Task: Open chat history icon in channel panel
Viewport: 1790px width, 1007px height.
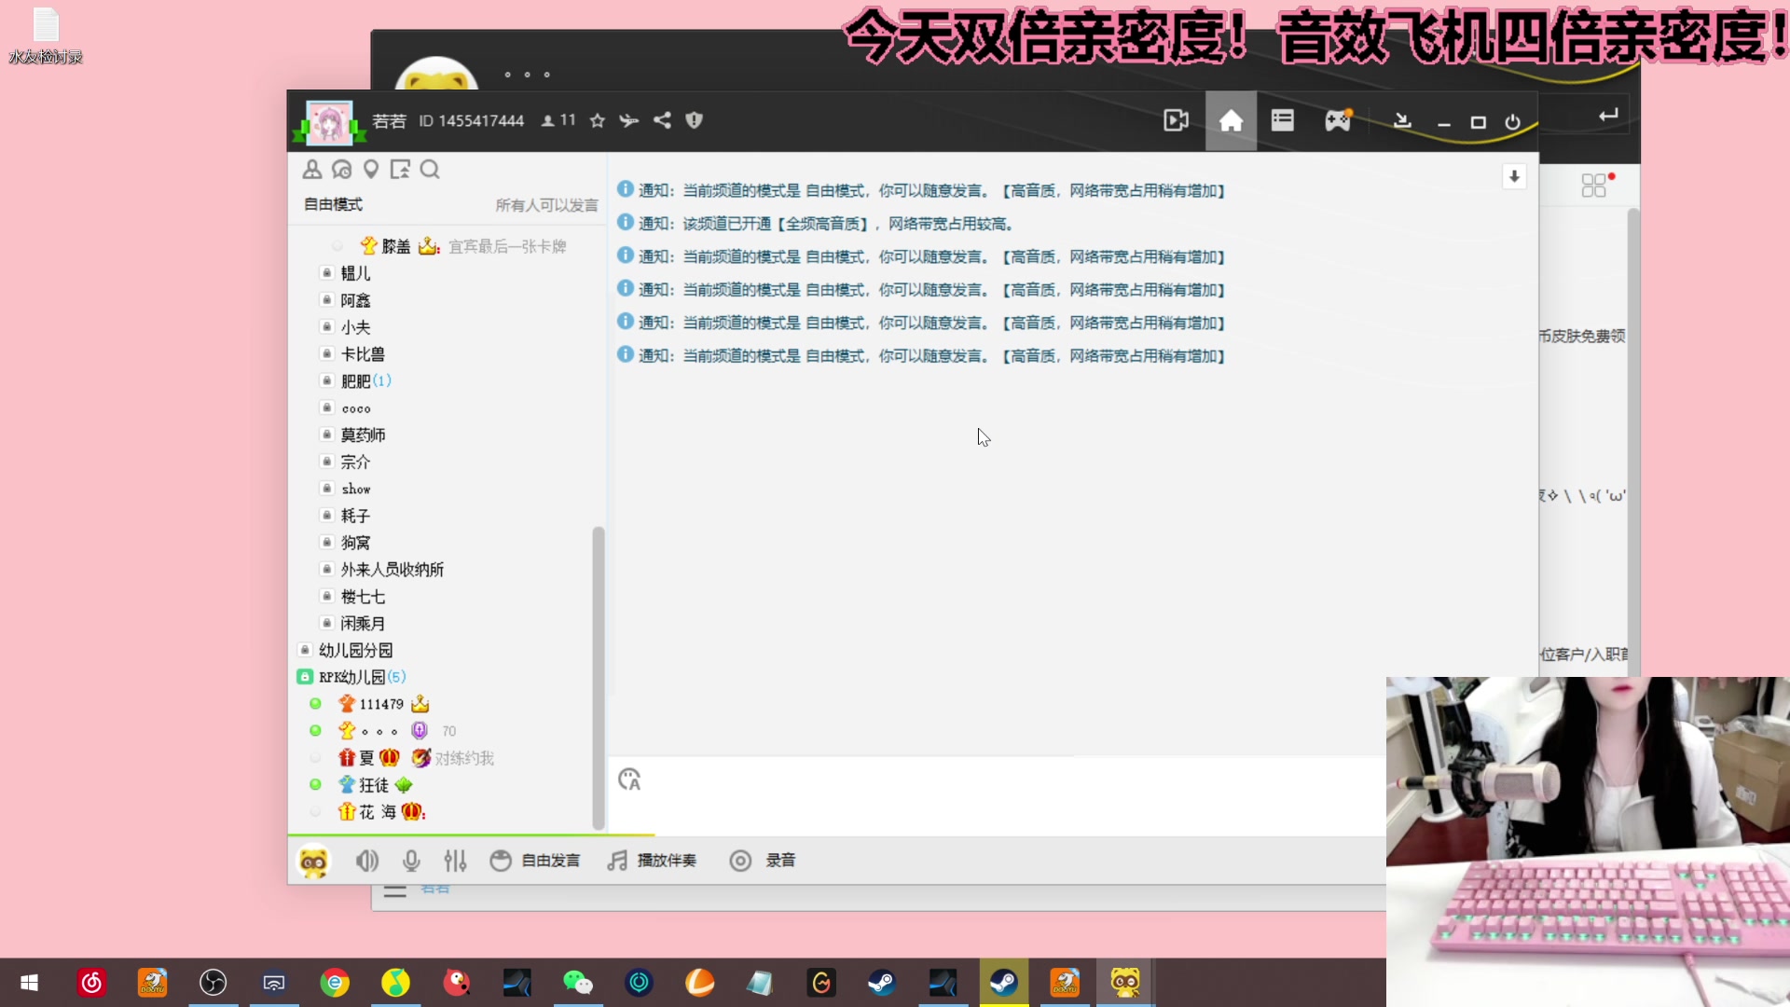Action: (x=342, y=169)
